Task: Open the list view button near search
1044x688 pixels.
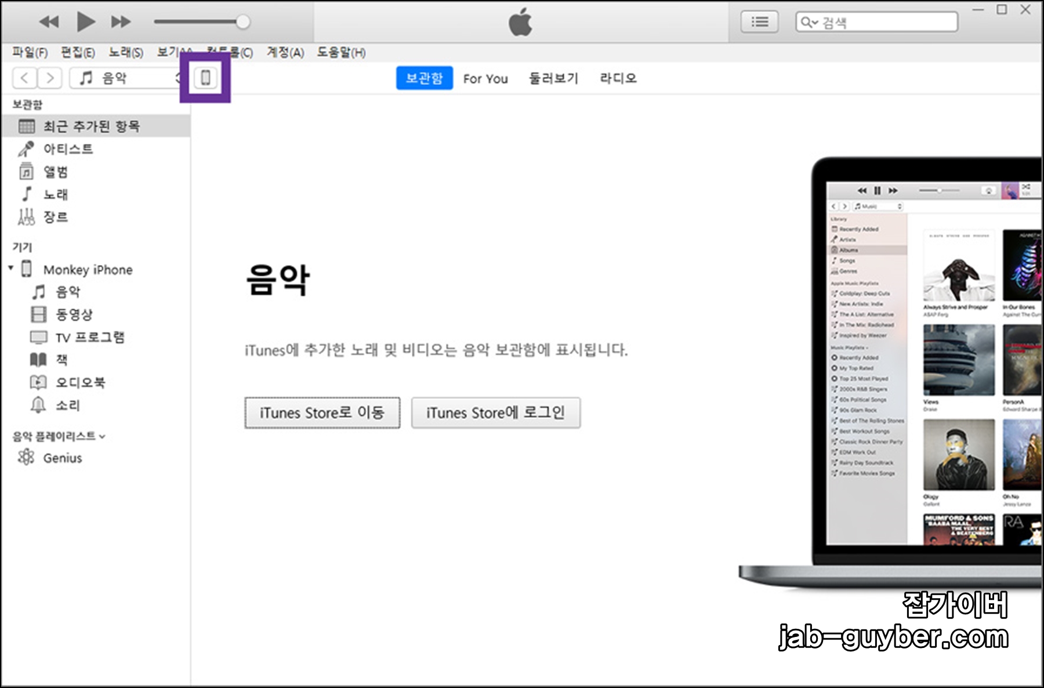Action: [x=759, y=22]
